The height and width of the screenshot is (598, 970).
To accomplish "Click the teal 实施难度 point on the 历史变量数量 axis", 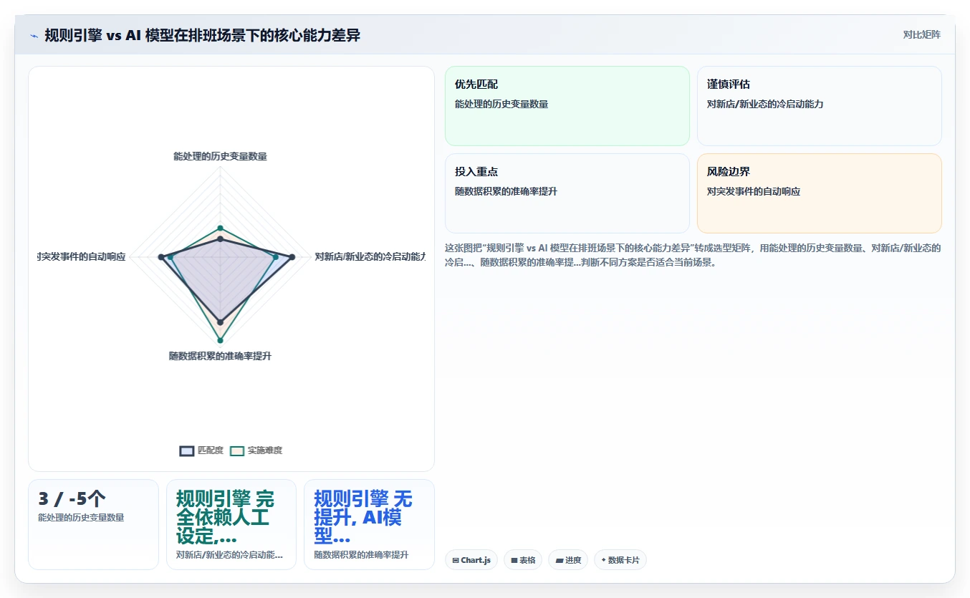I will point(220,228).
